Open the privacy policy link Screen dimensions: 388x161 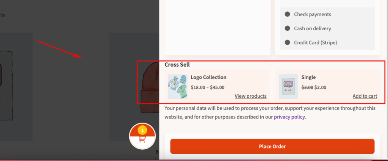289,117
